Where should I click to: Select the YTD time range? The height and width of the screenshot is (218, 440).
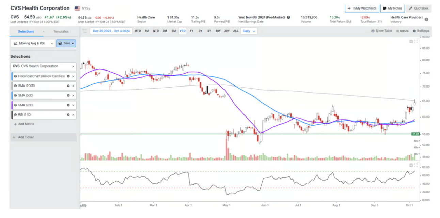tap(183, 31)
